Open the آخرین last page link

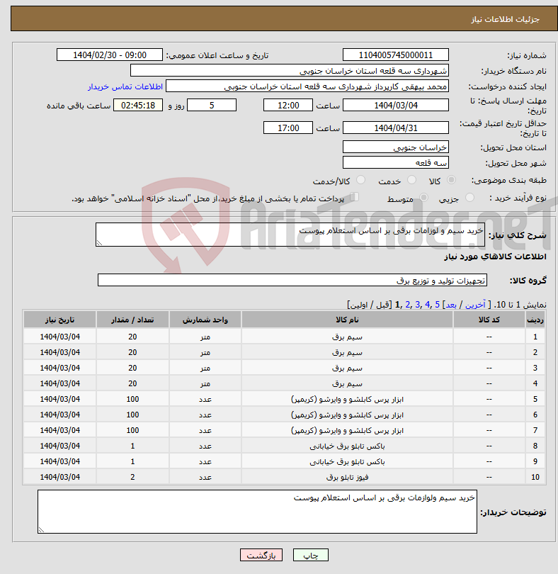[x=475, y=305]
